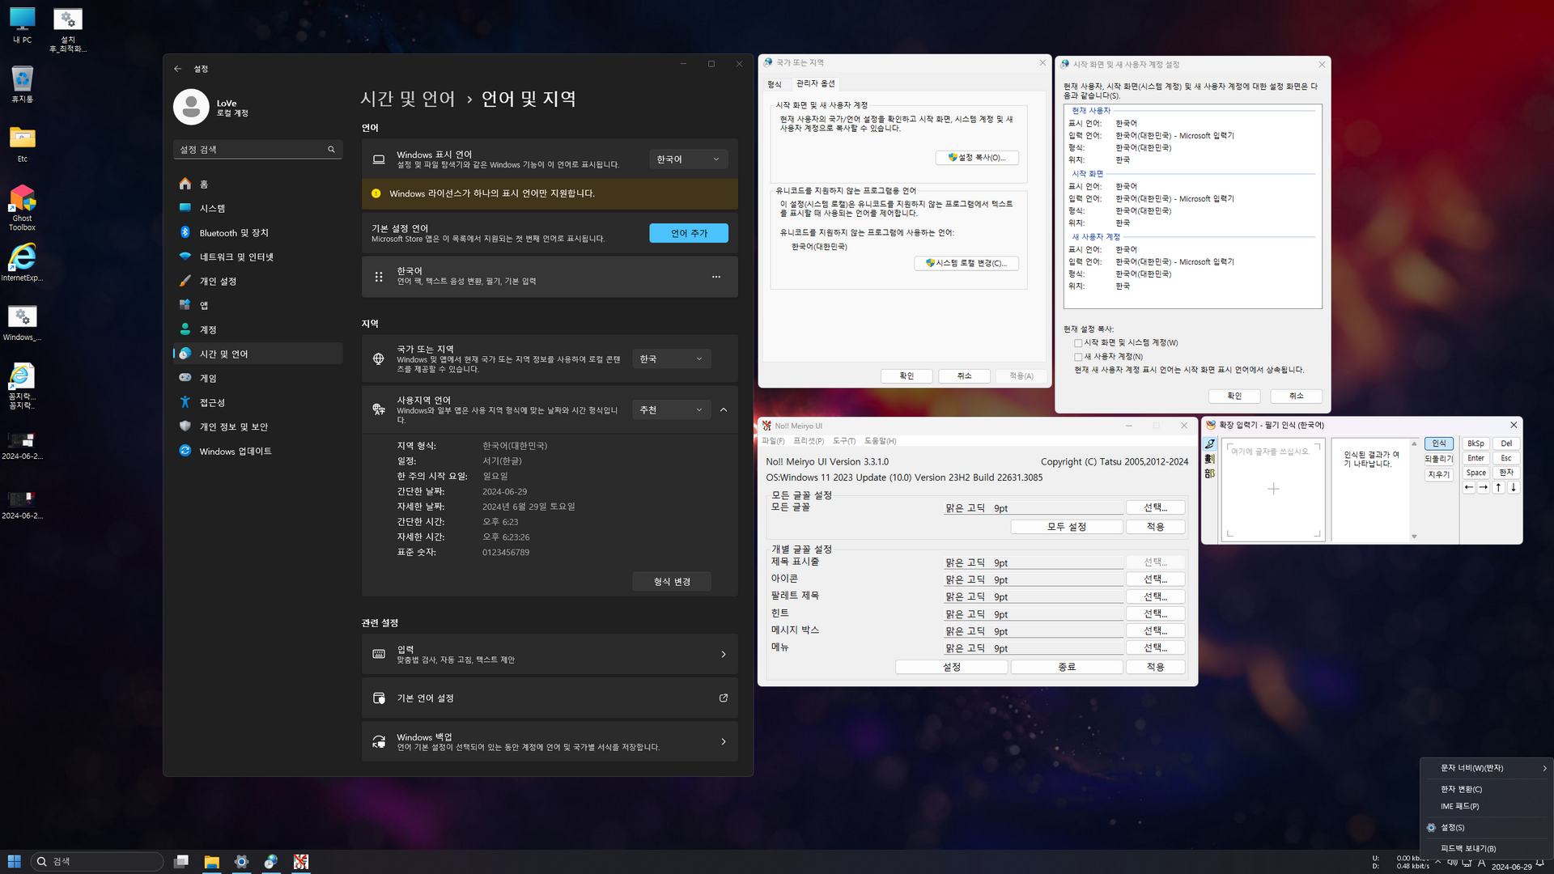The height and width of the screenshot is (874, 1554).
Task: Open the 국가 또는 지역 한국 dropdown
Action: pyautogui.click(x=671, y=359)
